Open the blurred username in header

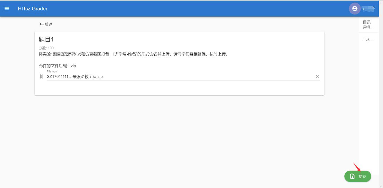[369, 9]
